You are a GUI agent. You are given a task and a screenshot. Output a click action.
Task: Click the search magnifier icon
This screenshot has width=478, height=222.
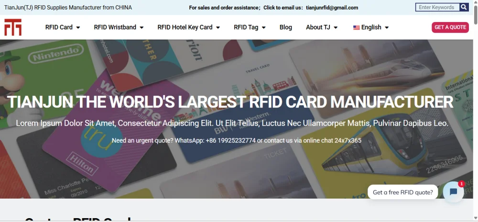coord(464,7)
